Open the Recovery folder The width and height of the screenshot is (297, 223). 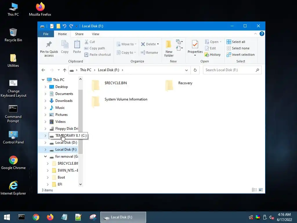(x=179, y=85)
